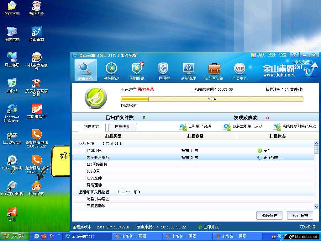Viewport: 321px width, 241px height.
Task: Open the 监控防御 monitoring panel
Action: point(111,70)
